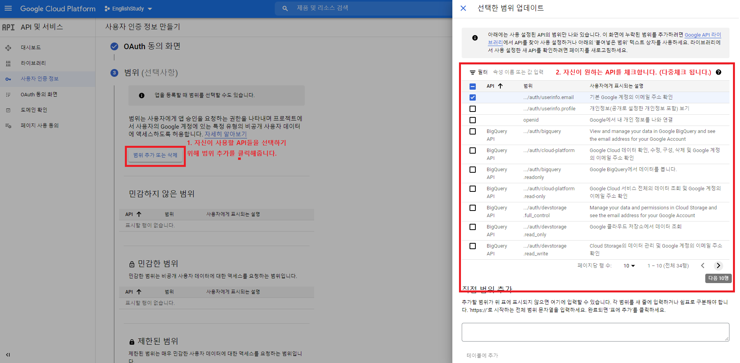This screenshot has width=740, height=363.
Task: Click the Google Cloud Platform logo
Action: [x=58, y=9]
